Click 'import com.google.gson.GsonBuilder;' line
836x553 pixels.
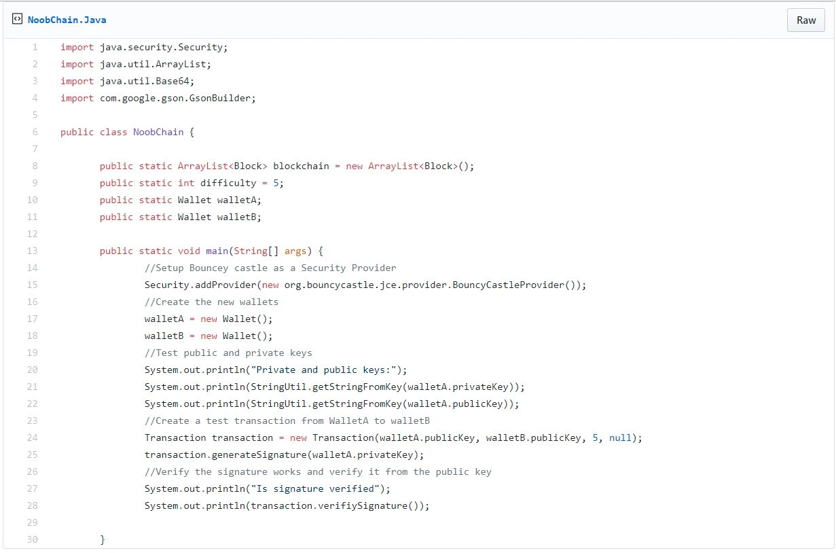coord(158,98)
